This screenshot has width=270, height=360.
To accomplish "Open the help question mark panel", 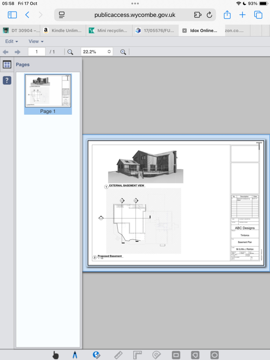I will [x=7, y=81].
